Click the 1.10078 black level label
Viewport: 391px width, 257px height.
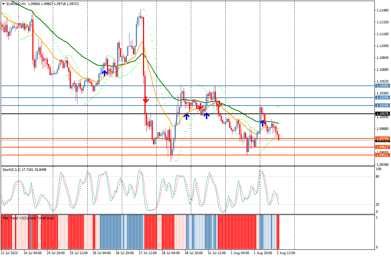tap(382, 113)
